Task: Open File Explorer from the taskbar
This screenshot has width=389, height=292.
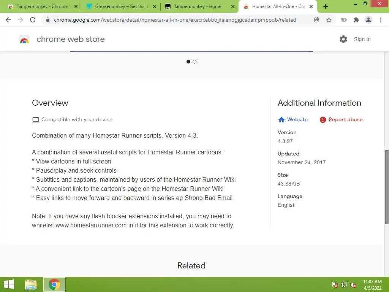Action: 31,284
